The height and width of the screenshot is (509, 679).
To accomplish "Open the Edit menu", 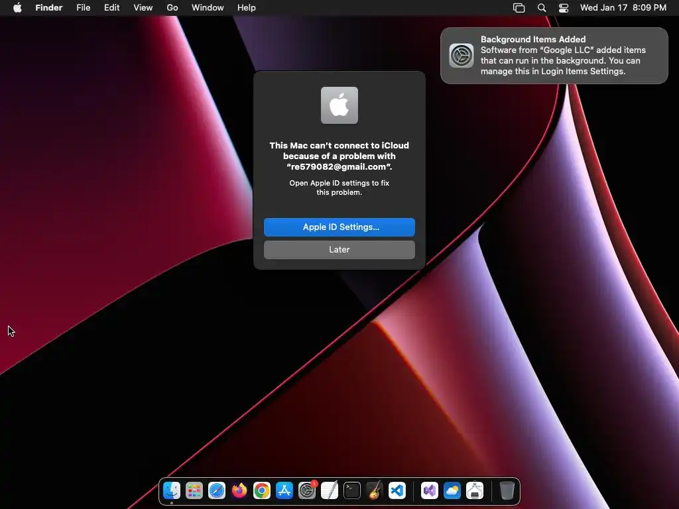I will pyautogui.click(x=111, y=8).
